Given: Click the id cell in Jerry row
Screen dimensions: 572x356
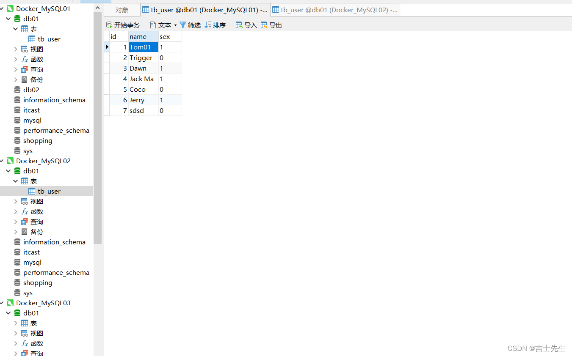Looking at the screenshot, I should (x=119, y=100).
